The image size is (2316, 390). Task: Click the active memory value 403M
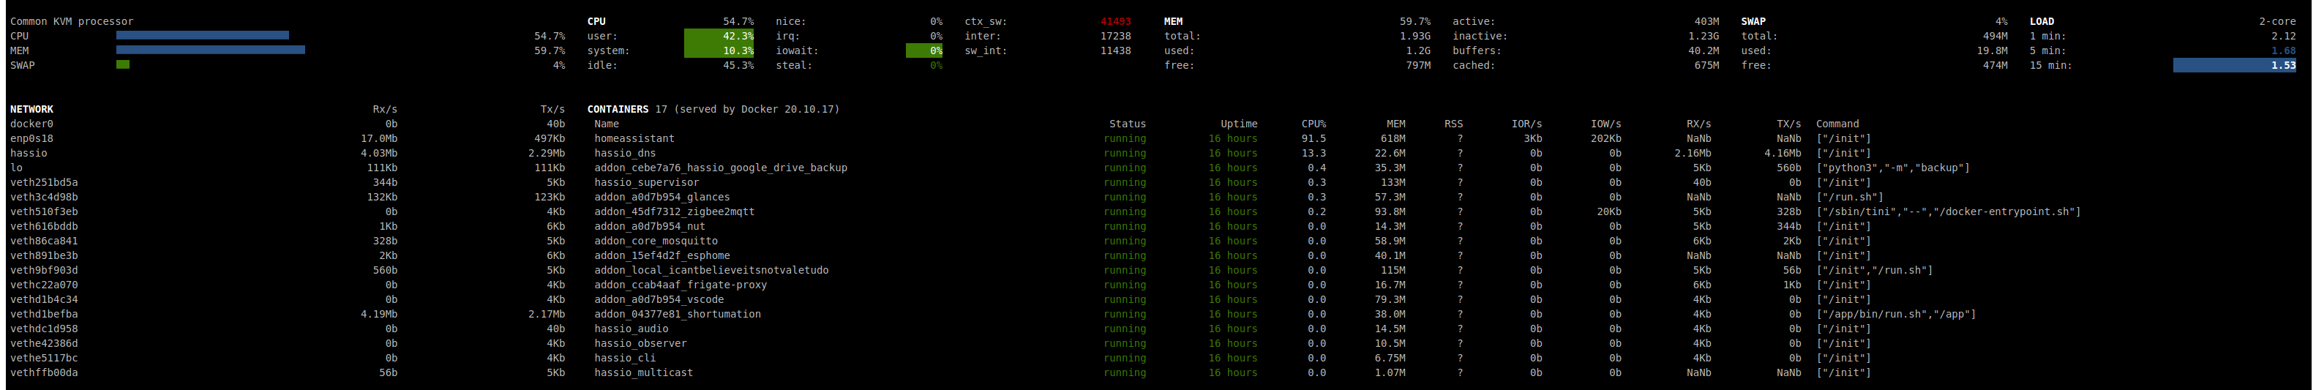(1706, 21)
